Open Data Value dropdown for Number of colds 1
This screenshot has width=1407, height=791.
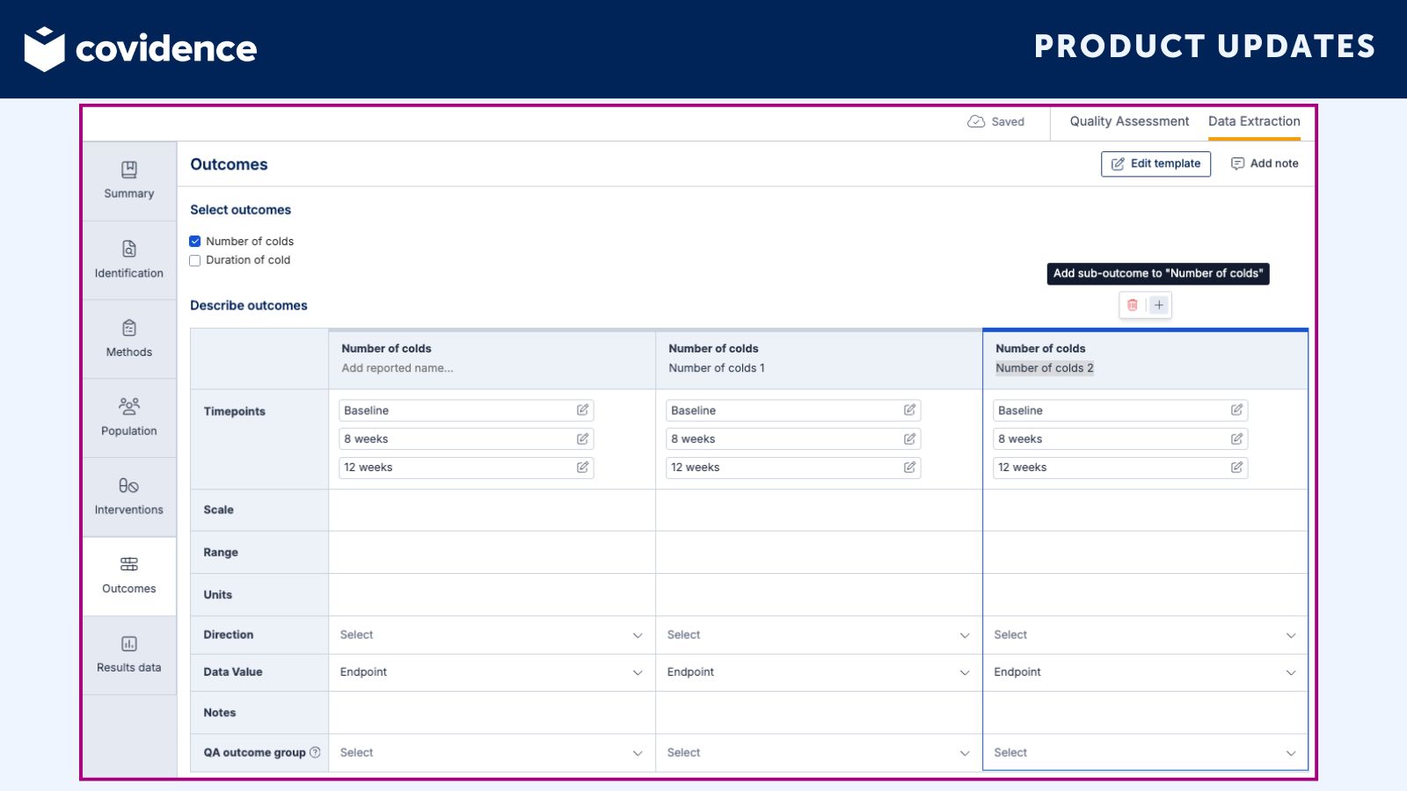(819, 672)
